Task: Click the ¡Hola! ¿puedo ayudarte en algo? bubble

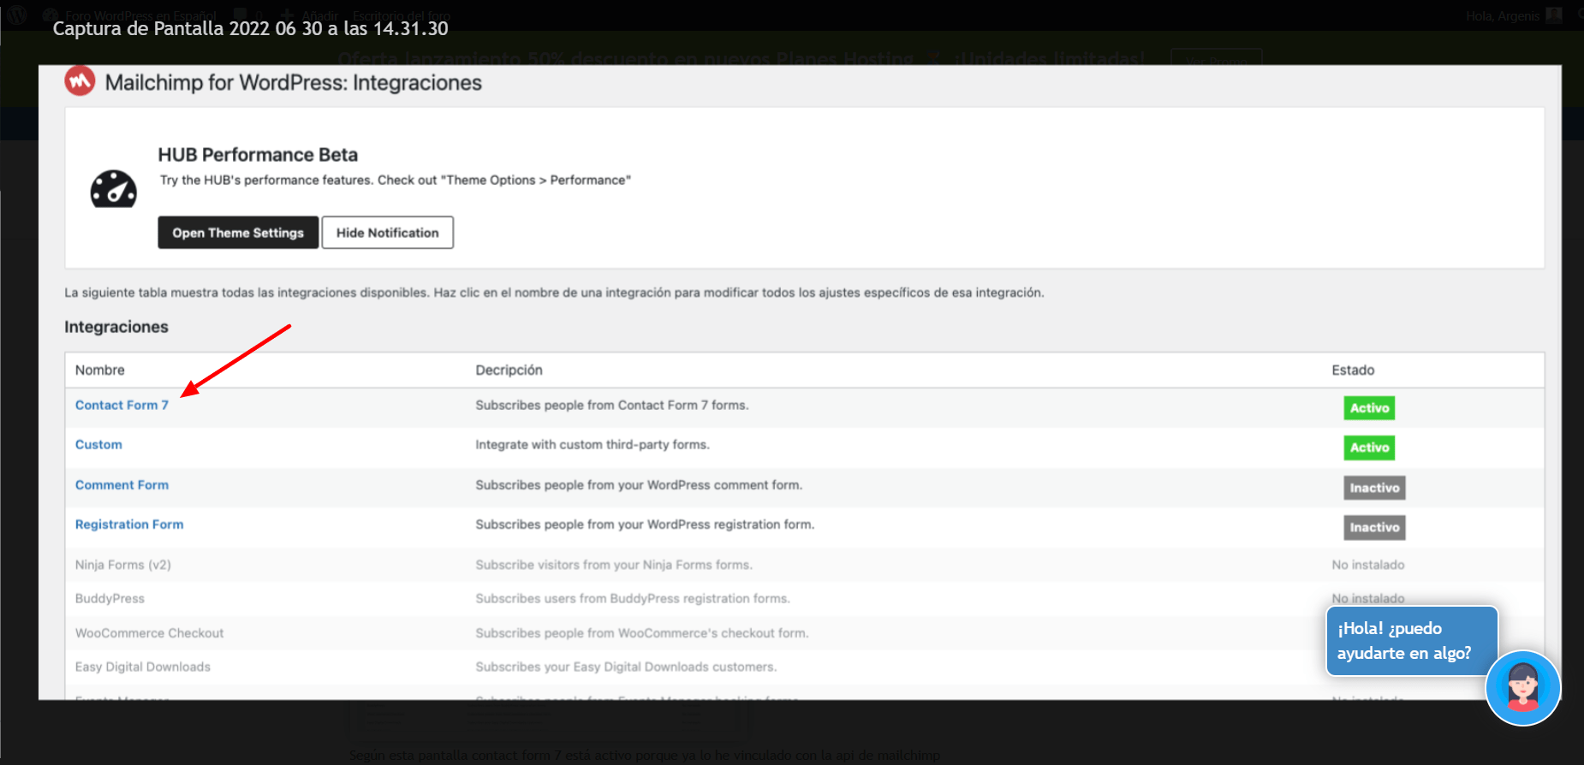Action: click(1412, 641)
